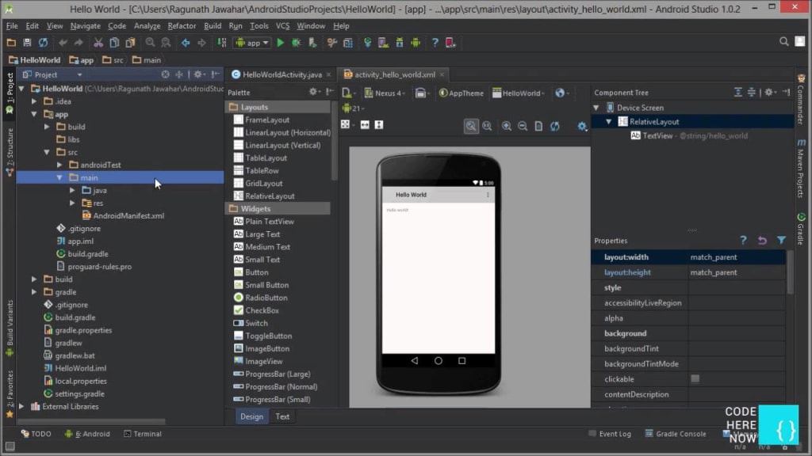
Task: Open the API level 21 dropdown
Action: 353,108
